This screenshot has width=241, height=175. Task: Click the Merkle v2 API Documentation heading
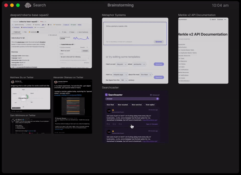coord(203,34)
